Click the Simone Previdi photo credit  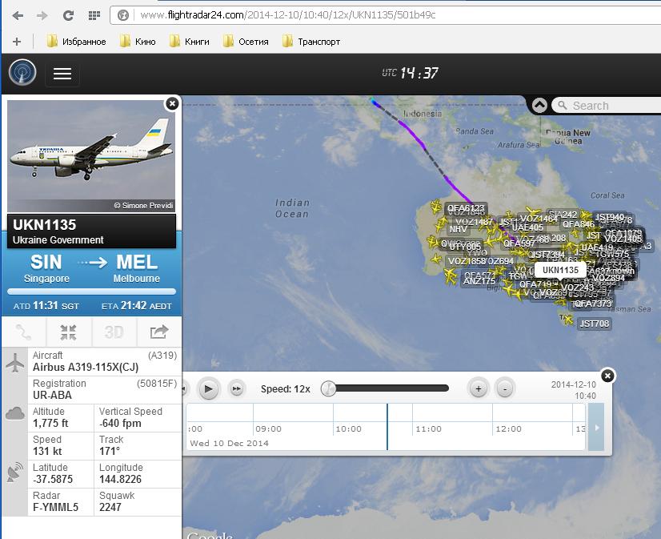(x=144, y=205)
